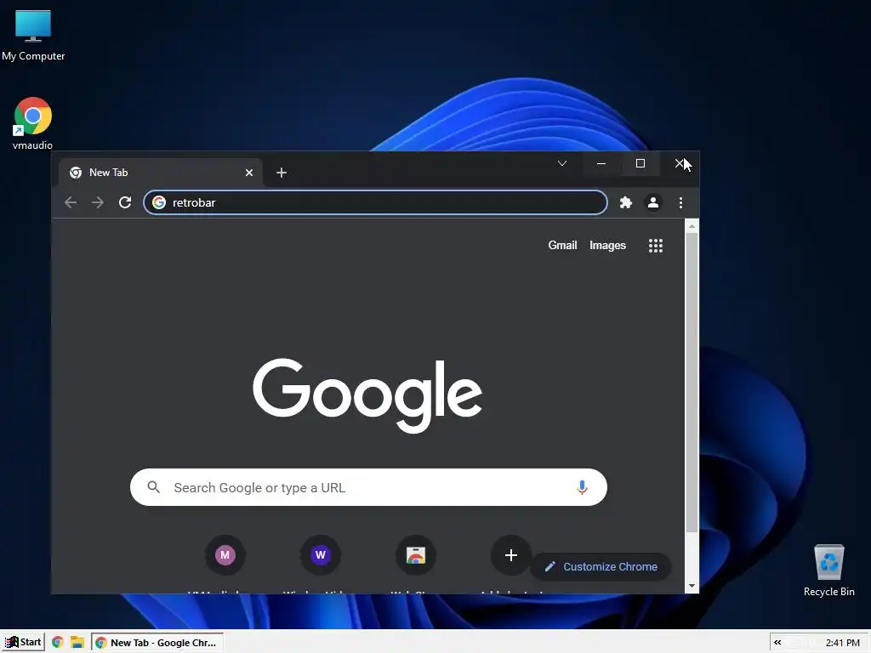
Task: Open the Chrome profile avatar menu
Action: pos(653,202)
